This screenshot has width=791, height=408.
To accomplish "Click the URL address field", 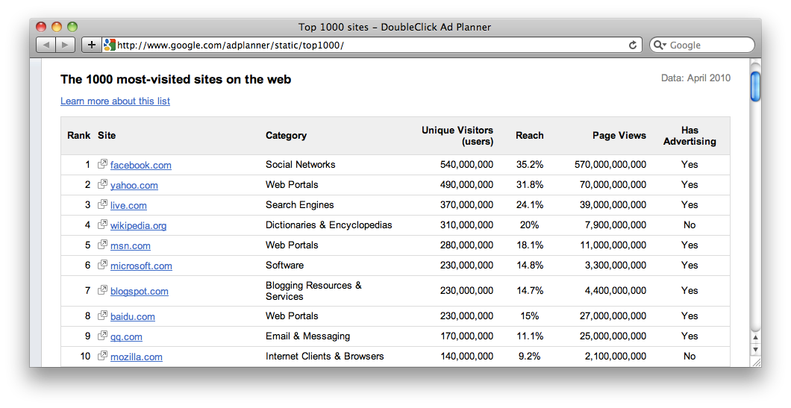I will [371, 45].
